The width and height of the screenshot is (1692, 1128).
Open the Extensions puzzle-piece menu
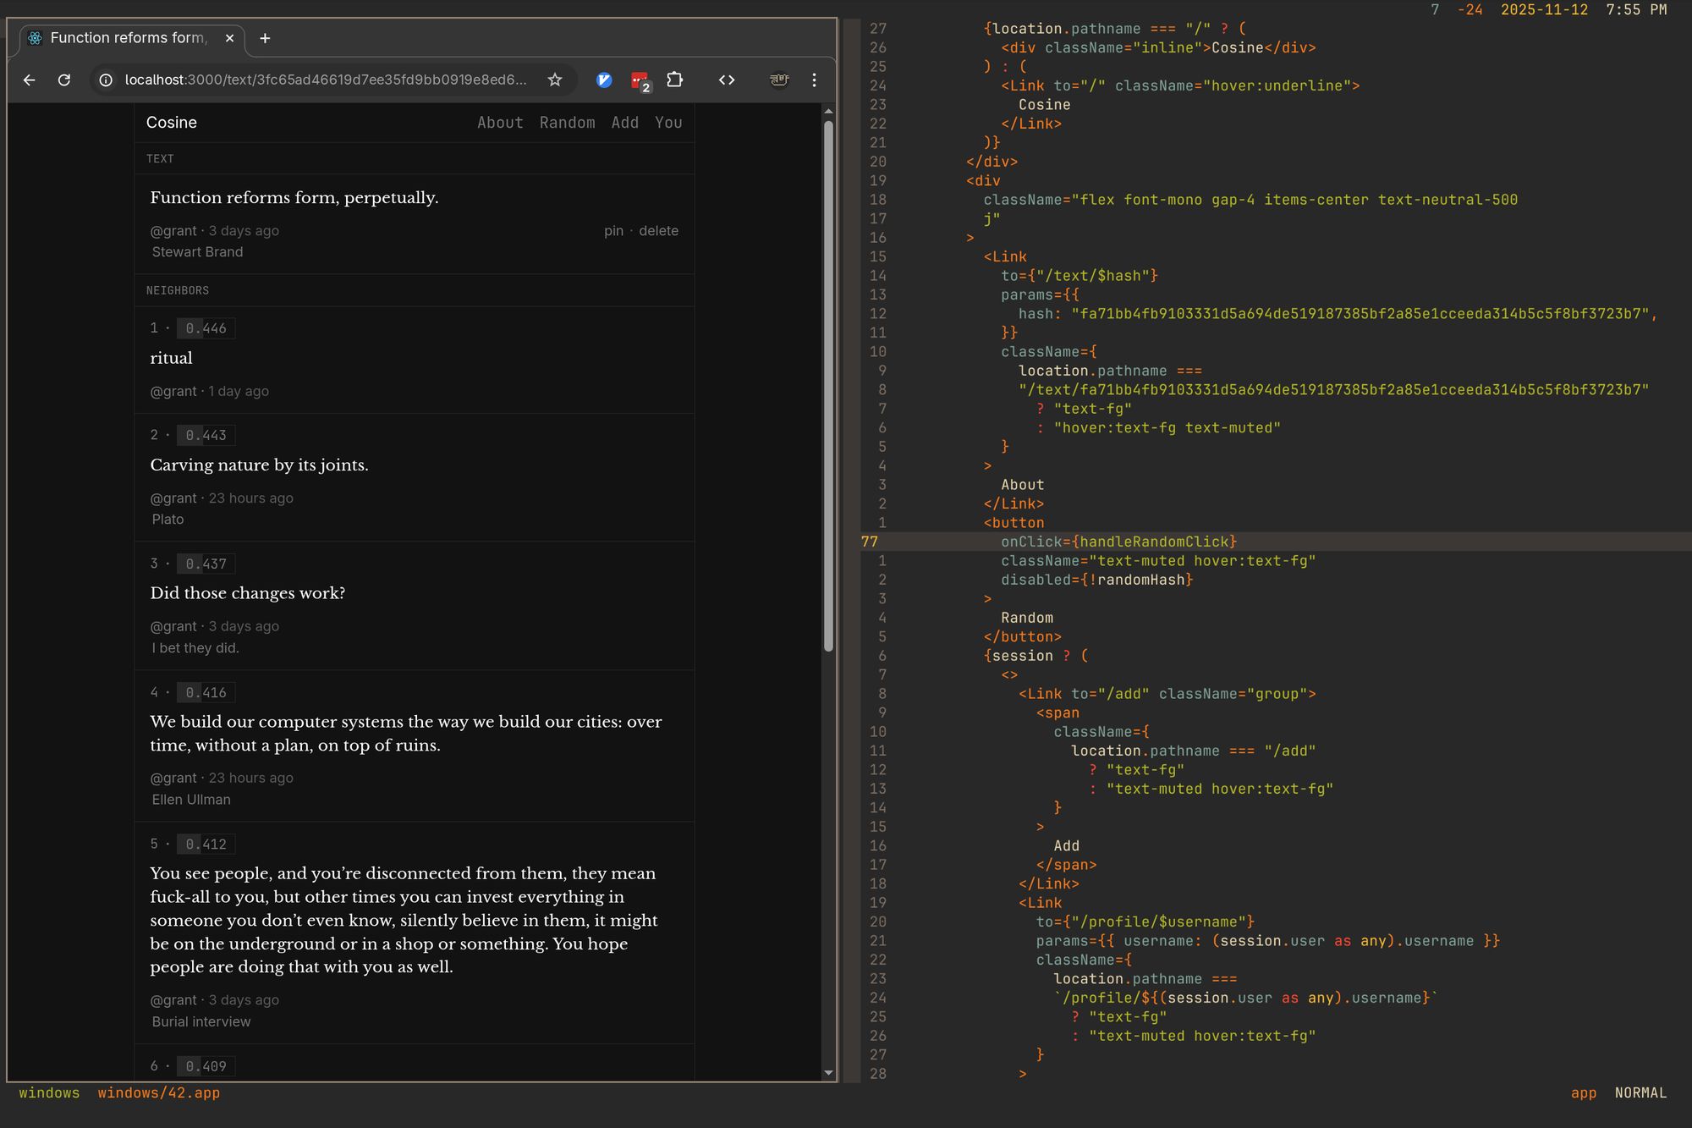coord(674,80)
